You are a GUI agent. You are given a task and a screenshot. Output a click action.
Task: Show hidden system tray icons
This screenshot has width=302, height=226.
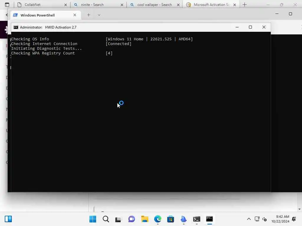pos(249,219)
